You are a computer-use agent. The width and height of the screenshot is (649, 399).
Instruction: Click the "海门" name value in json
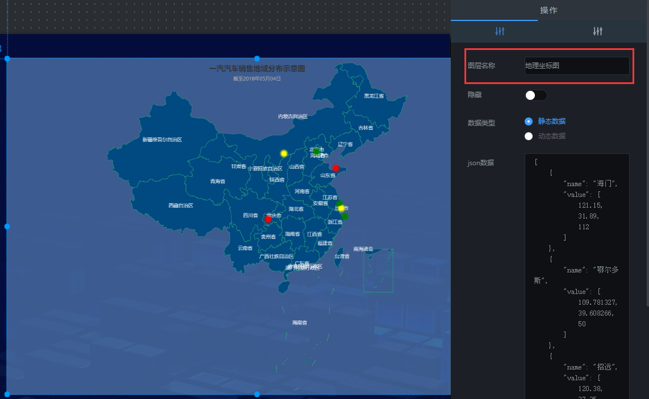[605, 184]
